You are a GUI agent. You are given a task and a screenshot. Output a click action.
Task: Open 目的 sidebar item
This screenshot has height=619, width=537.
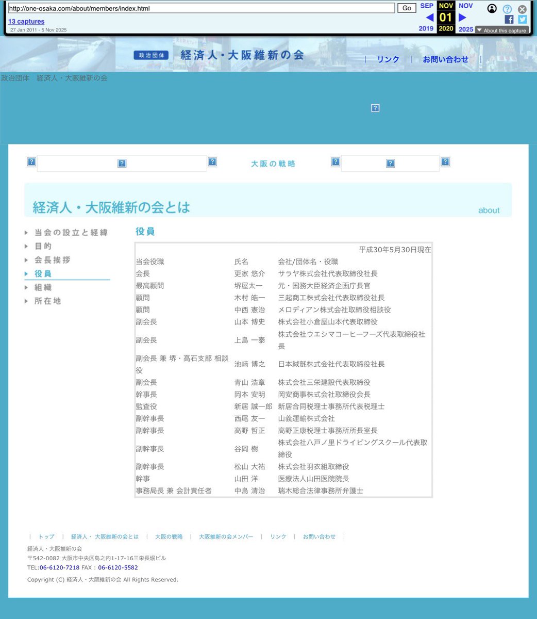(43, 246)
